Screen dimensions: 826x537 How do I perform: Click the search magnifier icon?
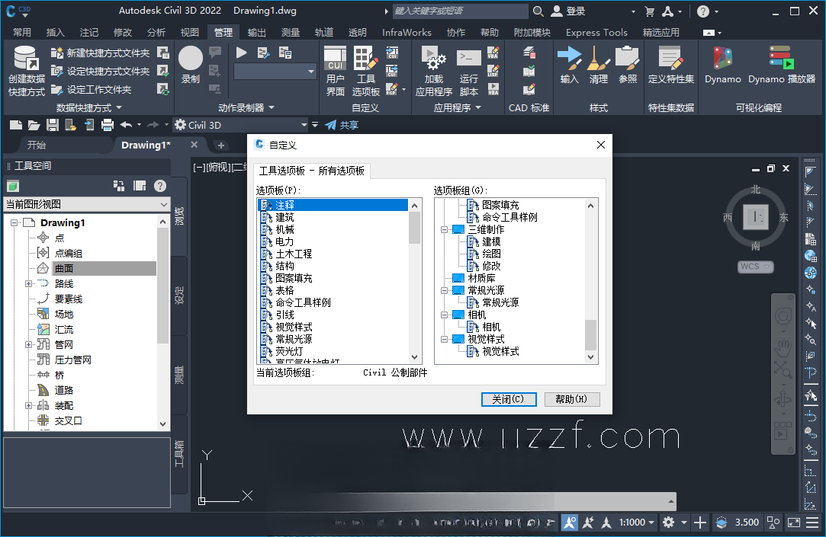538,11
